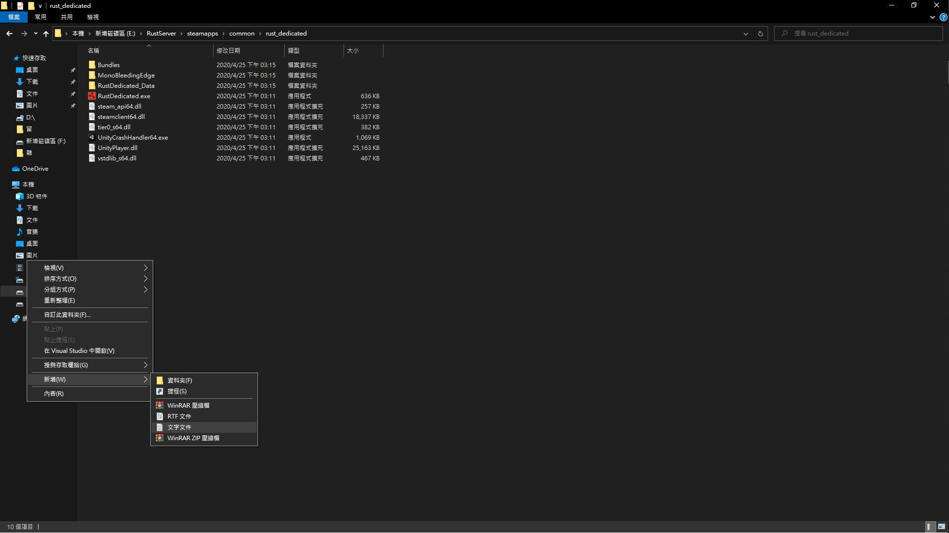Click the RustDedicated.exe application icon

(92, 96)
